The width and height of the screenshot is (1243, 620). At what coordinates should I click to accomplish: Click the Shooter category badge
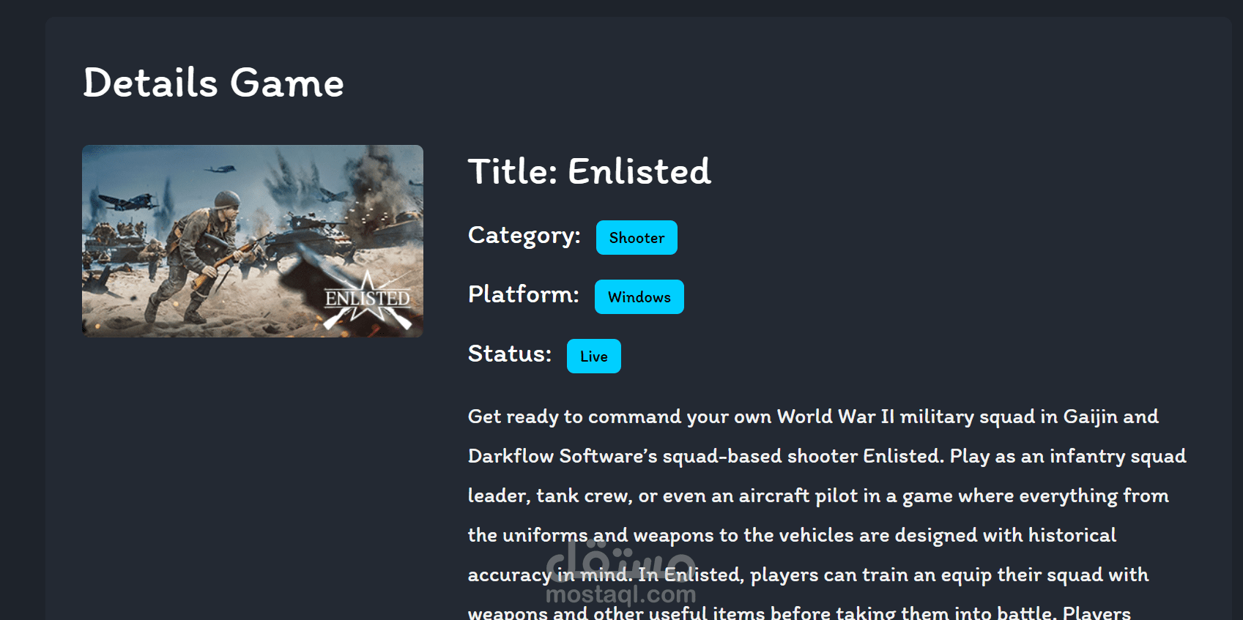coord(637,237)
